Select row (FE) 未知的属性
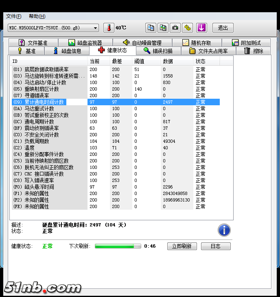Image resolution: width=280 pixels, height=297 pixels. click(116, 206)
